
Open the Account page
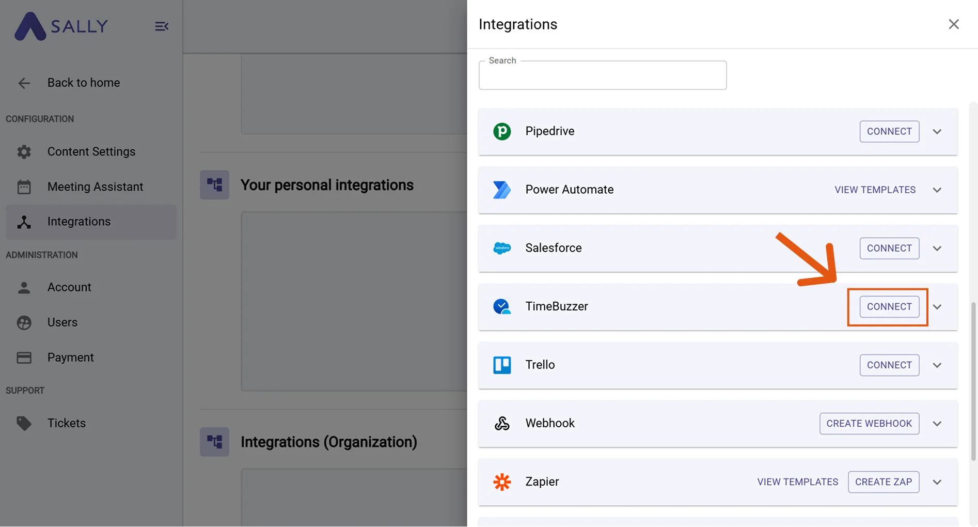[x=91, y=287]
